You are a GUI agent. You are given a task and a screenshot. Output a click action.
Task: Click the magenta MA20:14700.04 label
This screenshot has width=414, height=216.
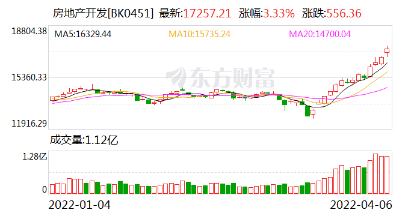(x=320, y=34)
